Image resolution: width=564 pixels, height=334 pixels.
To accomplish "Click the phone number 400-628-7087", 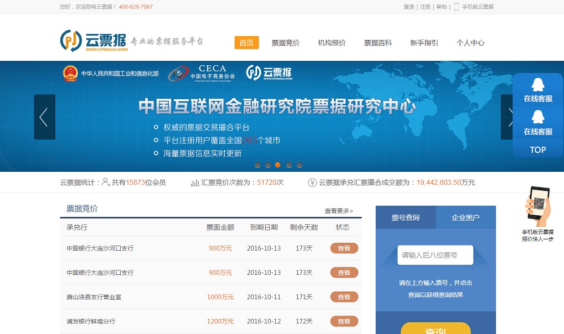I will point(136,7).
